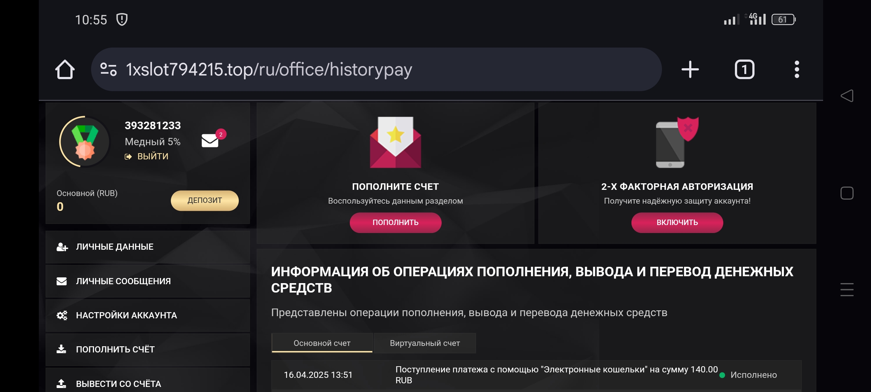Open the ЛИЧНЫЕ СООБЩЕНИЯ menu item
The width and height of the screenshot is (871, 392).
123,281
